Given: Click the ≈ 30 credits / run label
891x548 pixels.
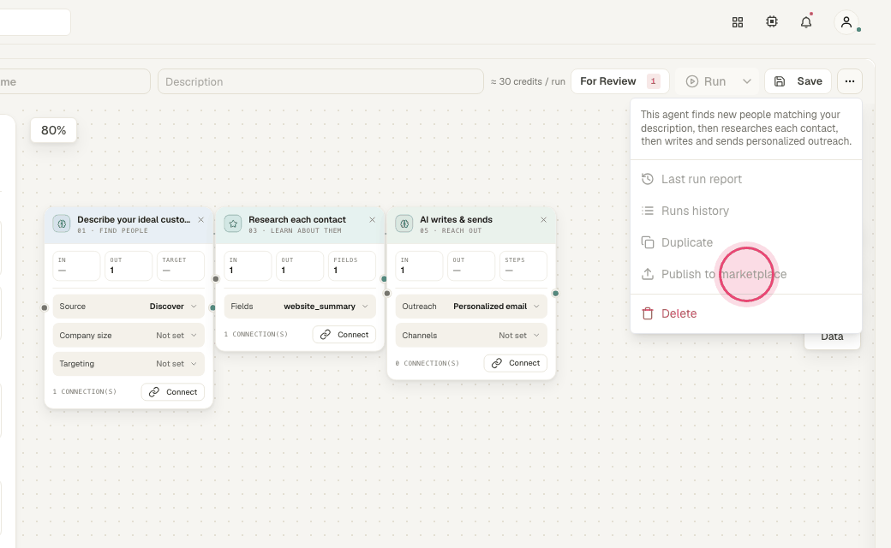Looking at the screenshot, I should [528, 82].
